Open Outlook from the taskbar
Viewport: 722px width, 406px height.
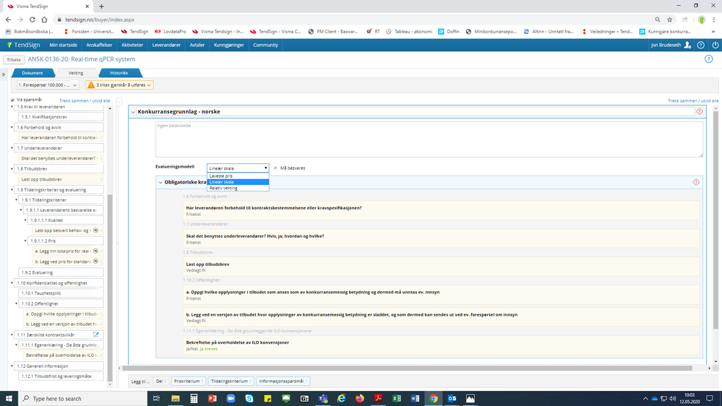point(452,399)
